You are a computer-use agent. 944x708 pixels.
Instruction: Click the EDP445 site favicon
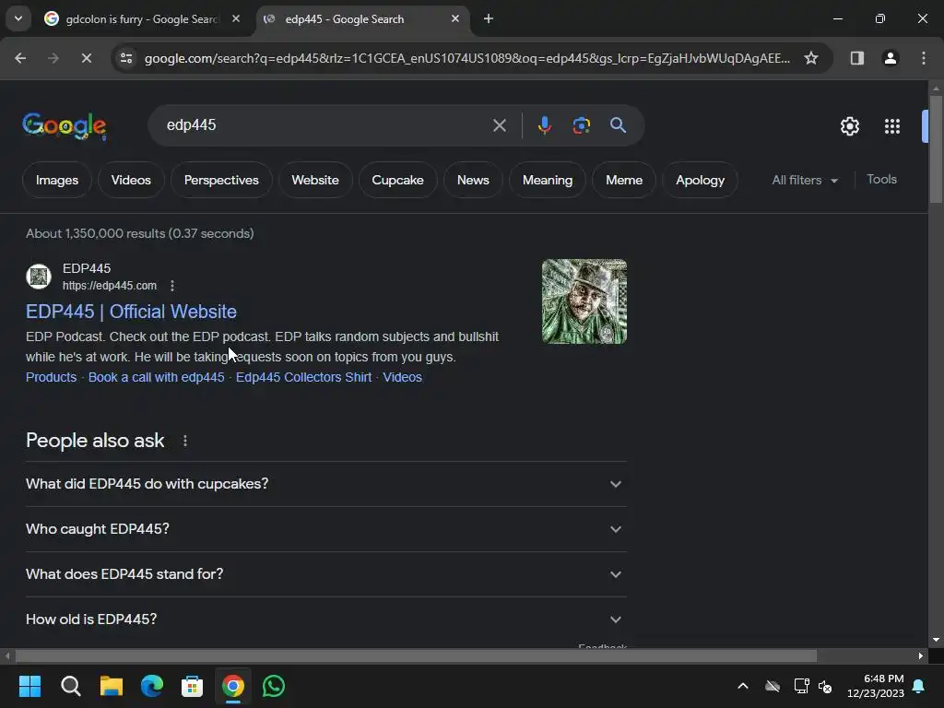click(x=39, y=277)
